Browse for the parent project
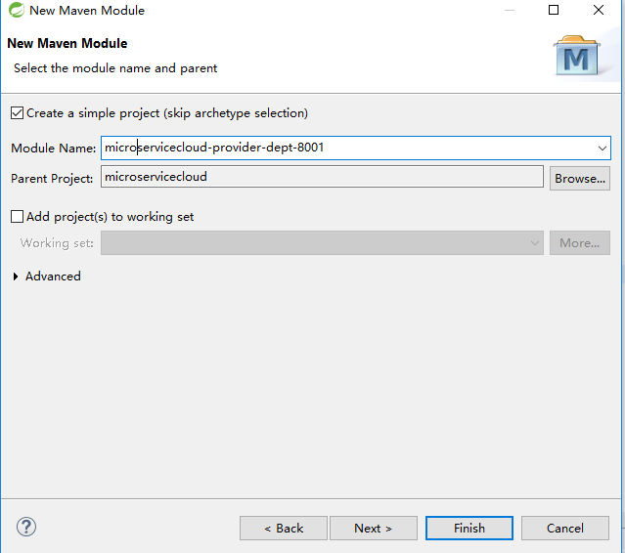This screenshot has width=625, height=553. coord(580,179)
